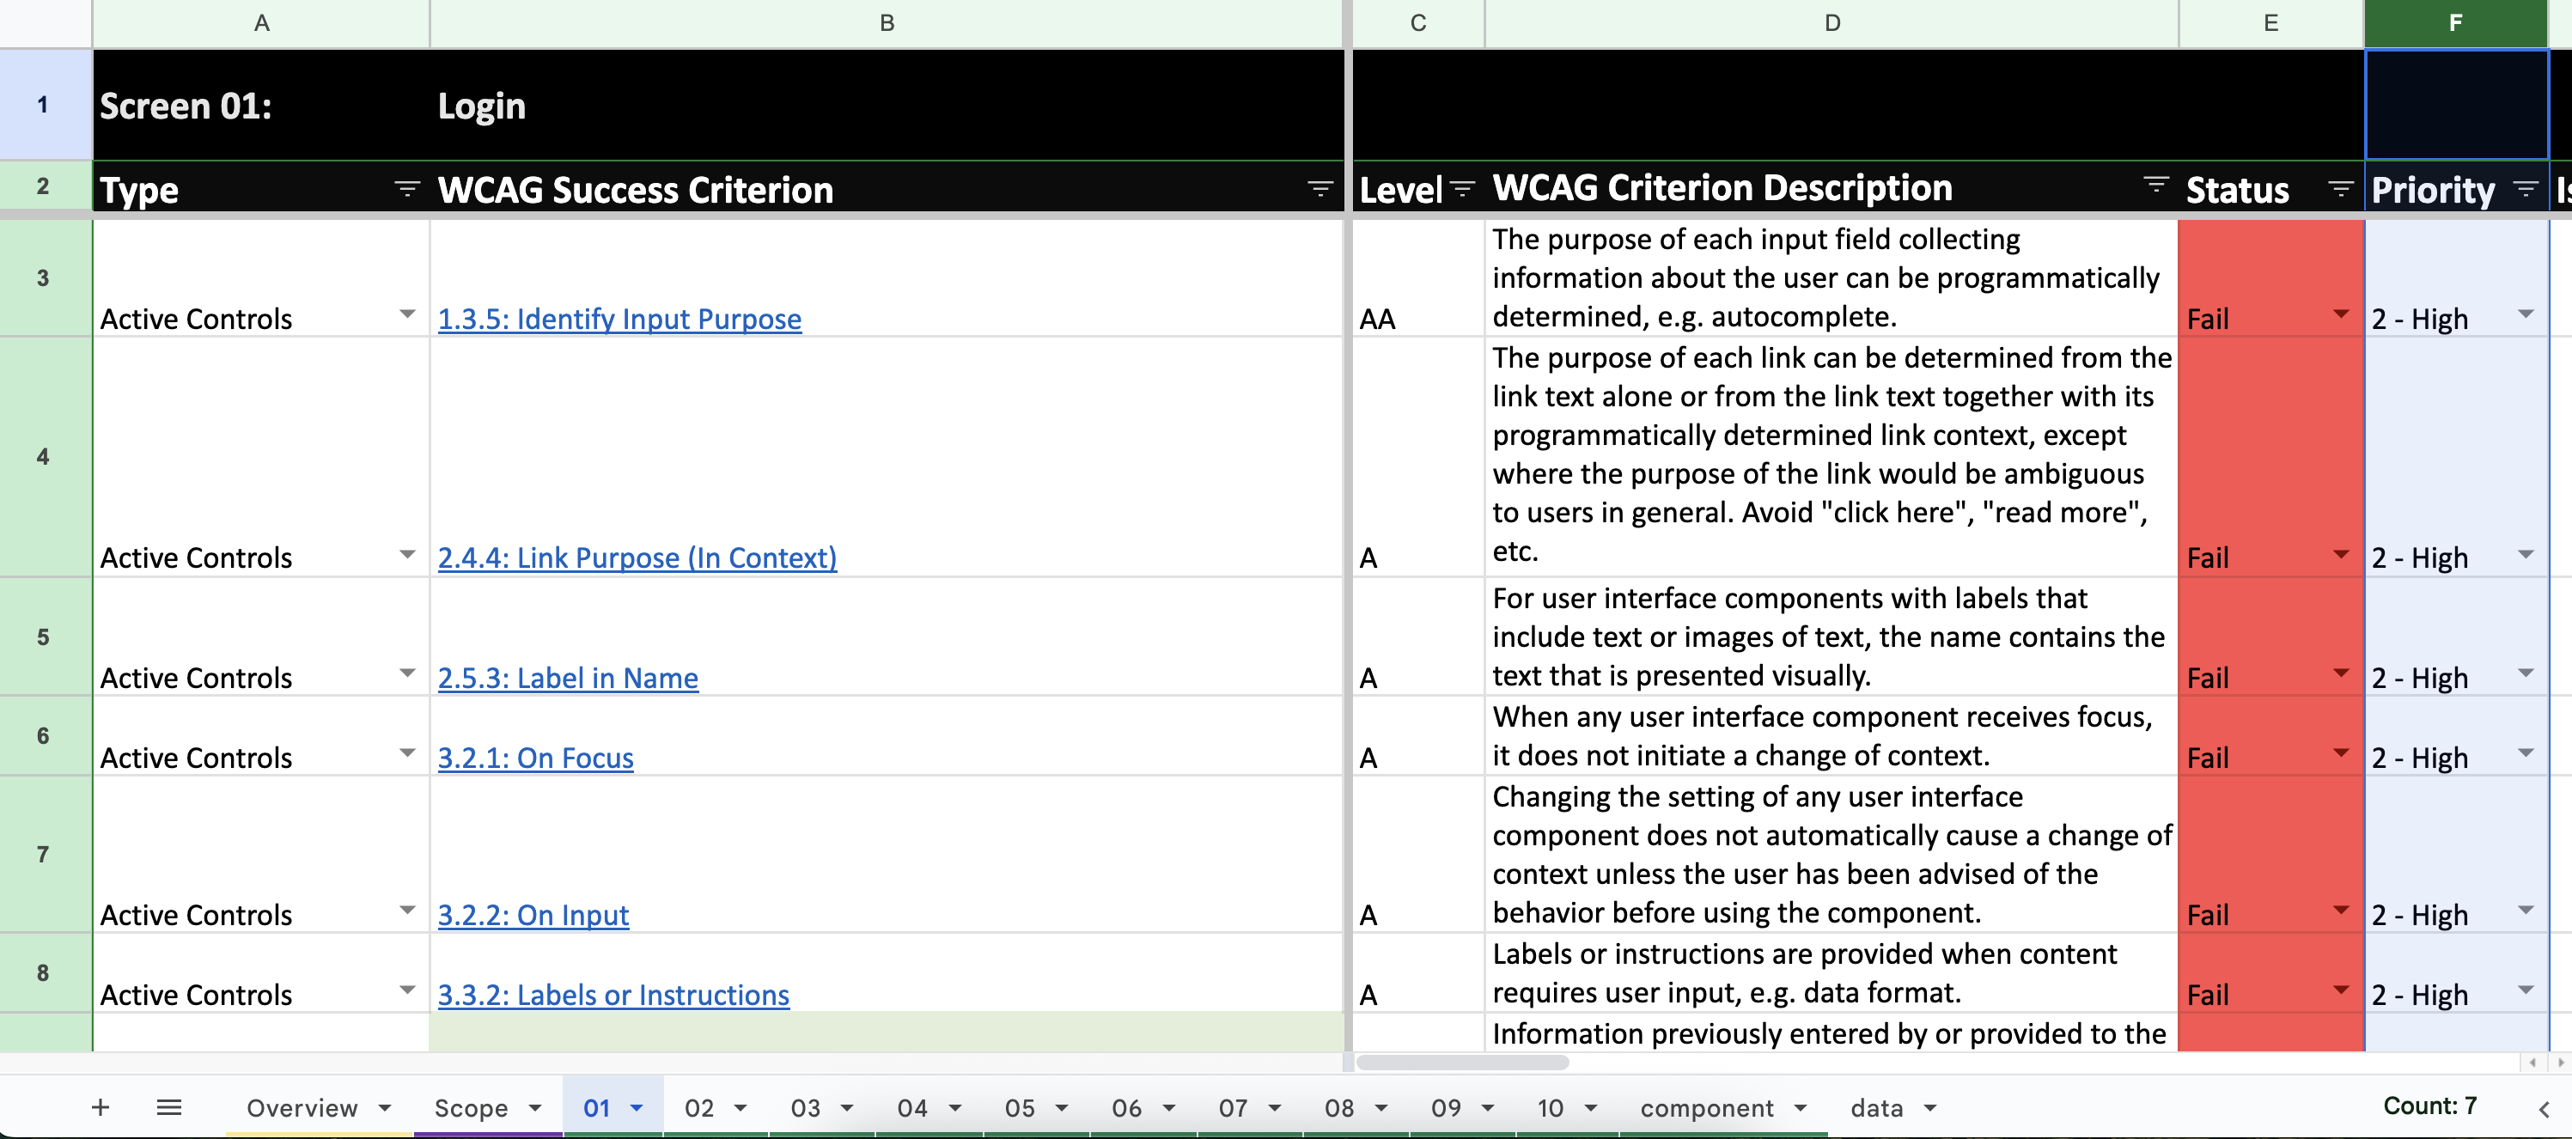2572x1139 pixels.
Task: Select the 'AA' level cell
Action: click(1417, 278)
